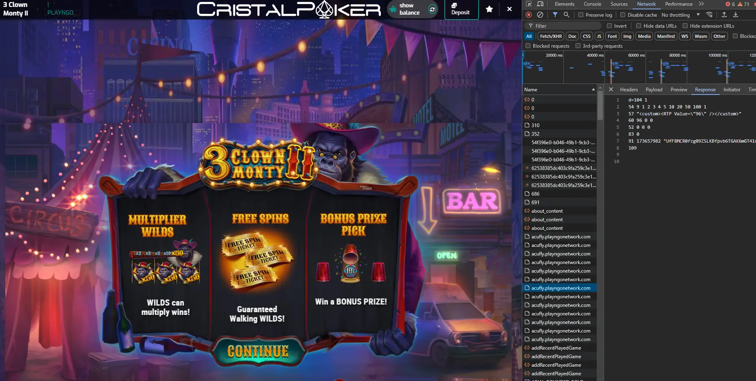
Task: Clear the network log
Action: pos(540,15)
